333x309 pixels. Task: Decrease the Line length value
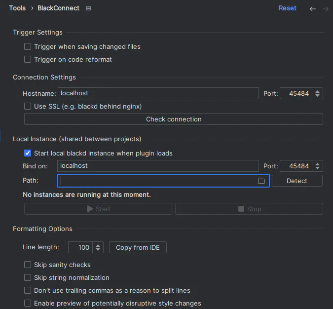pos(98,250)
